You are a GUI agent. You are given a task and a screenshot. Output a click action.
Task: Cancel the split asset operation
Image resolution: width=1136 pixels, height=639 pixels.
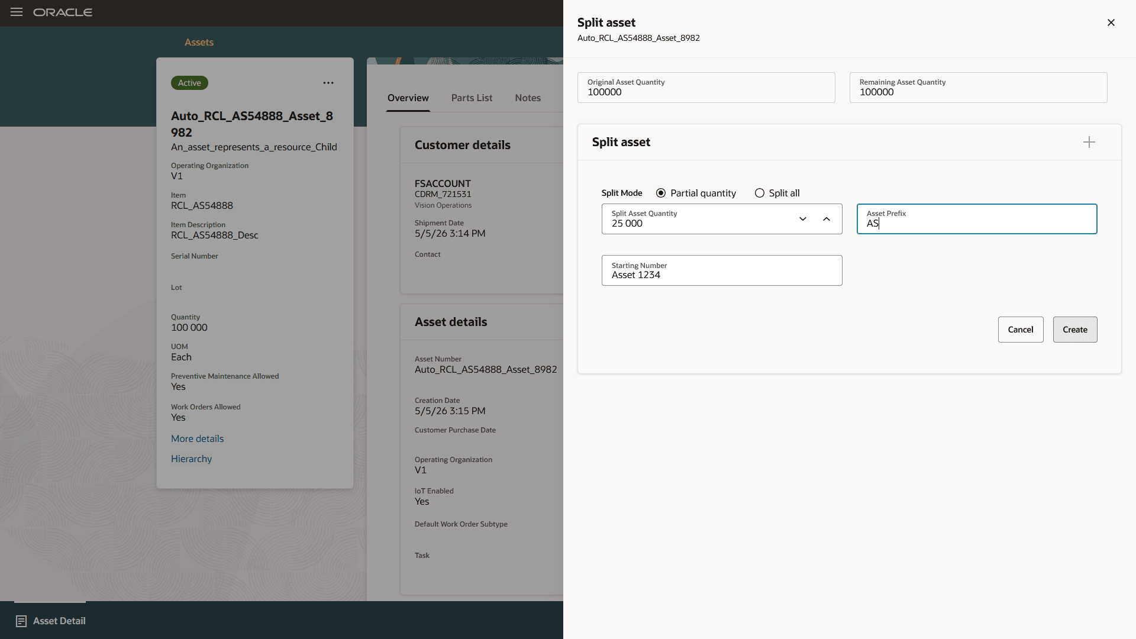click(1021, 330)
